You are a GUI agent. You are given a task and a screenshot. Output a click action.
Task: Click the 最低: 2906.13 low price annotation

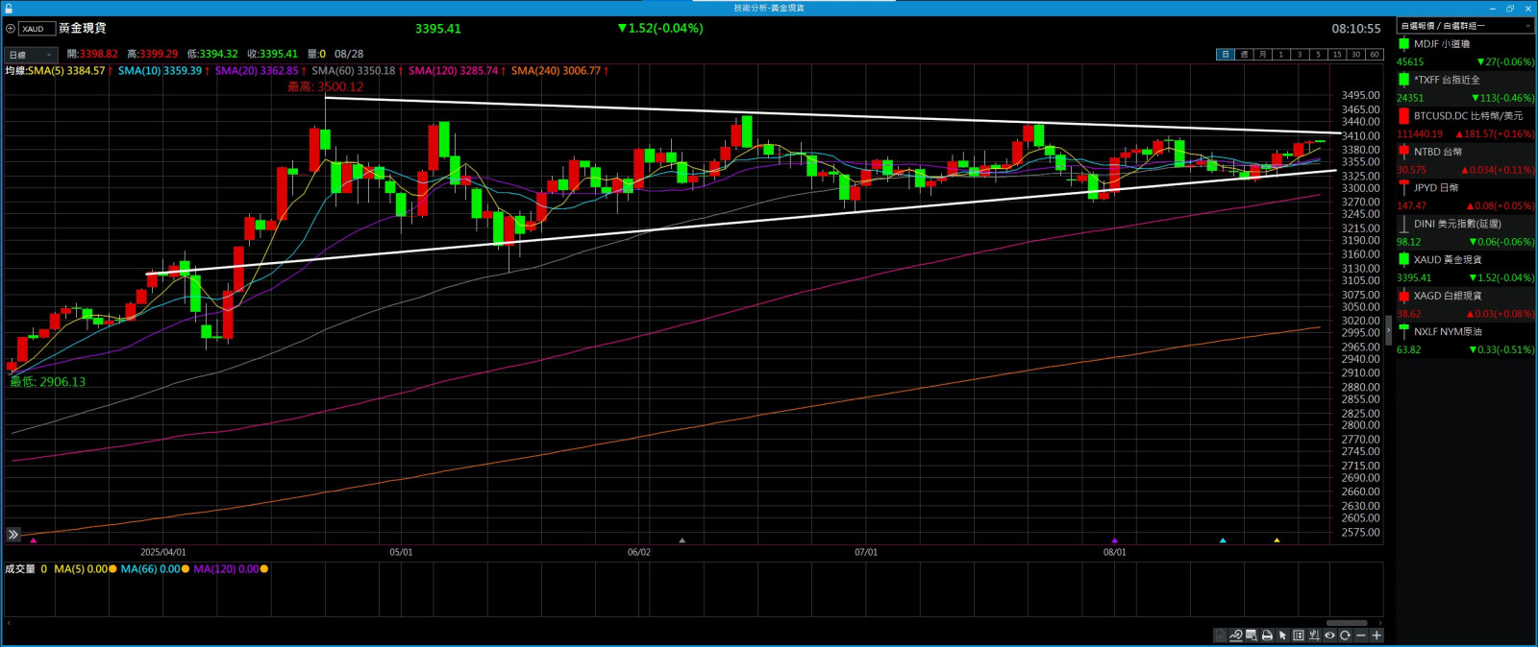coord(48,382)
